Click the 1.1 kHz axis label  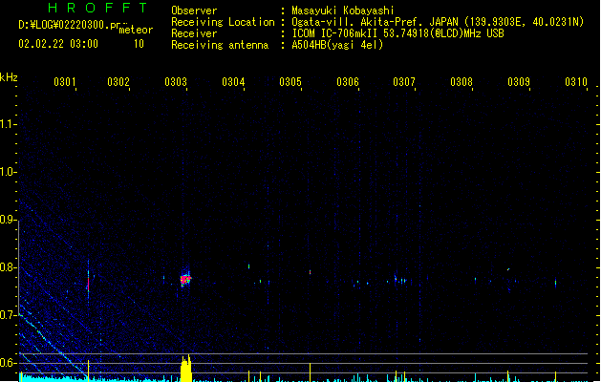[x=8, y=124]
